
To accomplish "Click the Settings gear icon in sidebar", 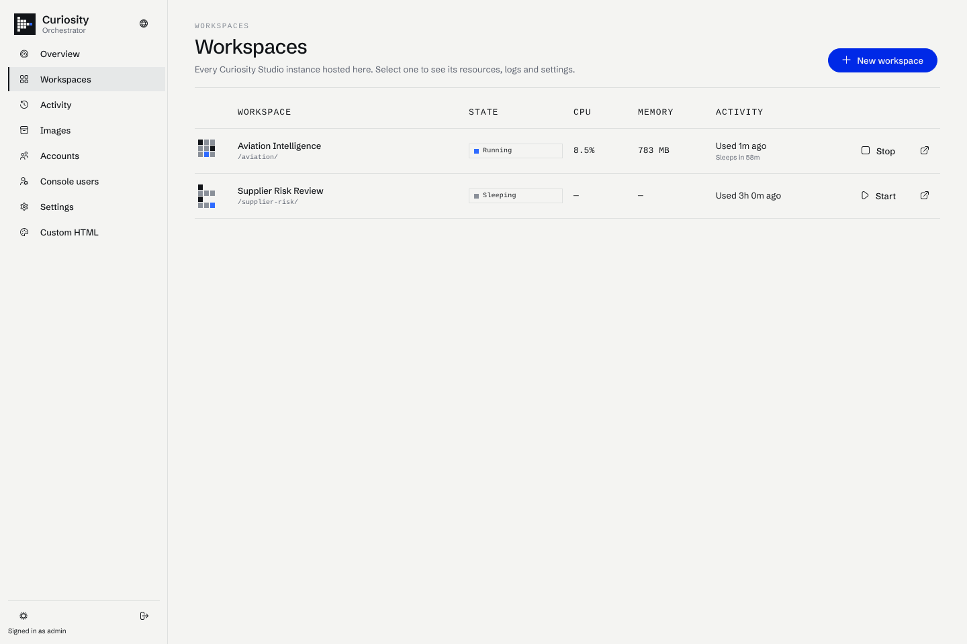I will [24, 207].
